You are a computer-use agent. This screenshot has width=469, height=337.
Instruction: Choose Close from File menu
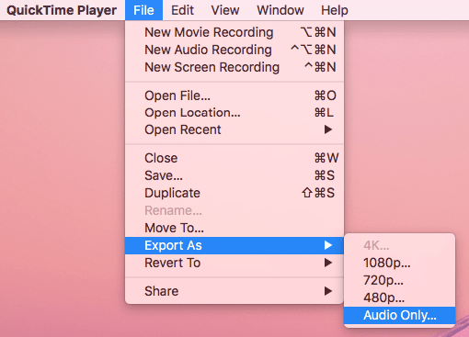(234, 158)
